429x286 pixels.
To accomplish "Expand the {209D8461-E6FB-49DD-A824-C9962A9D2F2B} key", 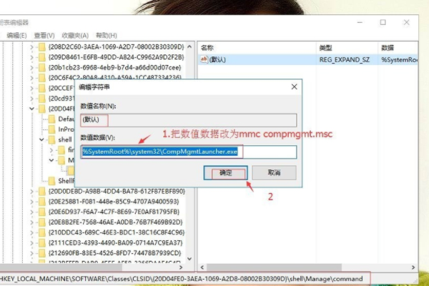I will 31,57.
